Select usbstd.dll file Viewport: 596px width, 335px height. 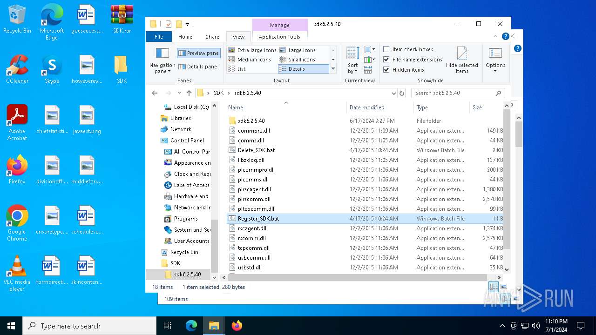(x=365, y=268)
